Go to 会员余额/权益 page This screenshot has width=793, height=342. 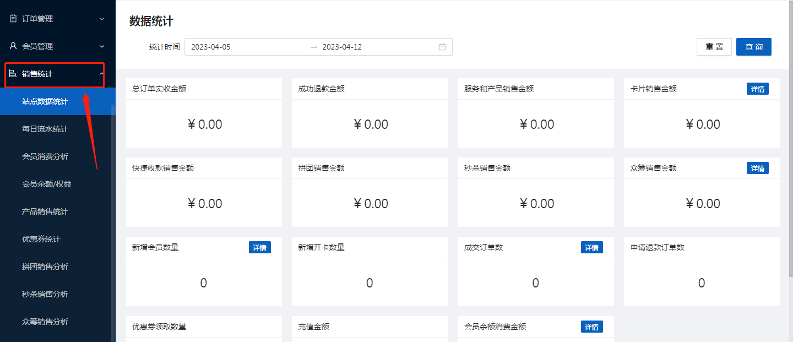tap(46, 184)
